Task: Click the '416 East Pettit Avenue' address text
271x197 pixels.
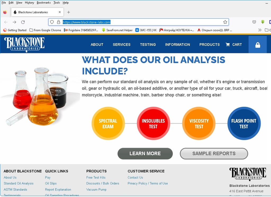Action: click(x=246, y=191)
